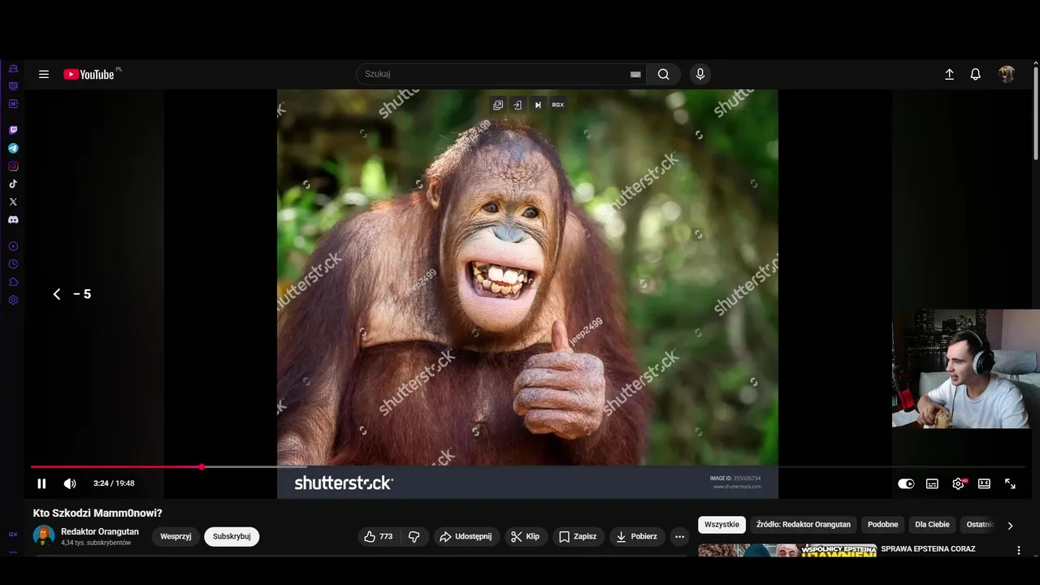Click the video overlay arrow-into-box icon
Image resolution: width=1040 pixels, height=585 pixels.
coord(518,105)
